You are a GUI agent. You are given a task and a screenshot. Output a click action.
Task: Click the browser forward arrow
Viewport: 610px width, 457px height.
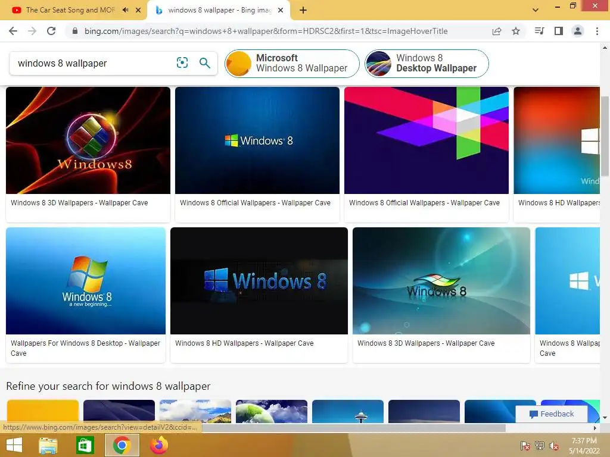(x=32, y=31)
